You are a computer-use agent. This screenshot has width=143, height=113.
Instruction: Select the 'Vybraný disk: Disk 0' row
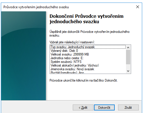pos(88,51)
